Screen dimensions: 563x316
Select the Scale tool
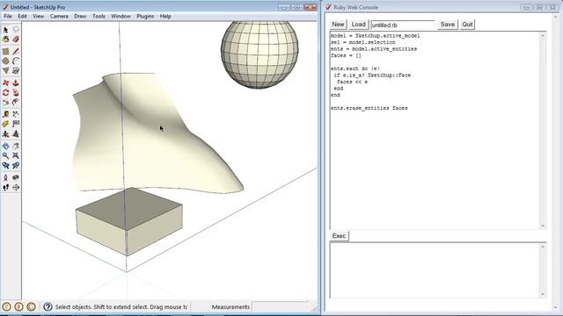pyautogui.click(x=6, y=103)
